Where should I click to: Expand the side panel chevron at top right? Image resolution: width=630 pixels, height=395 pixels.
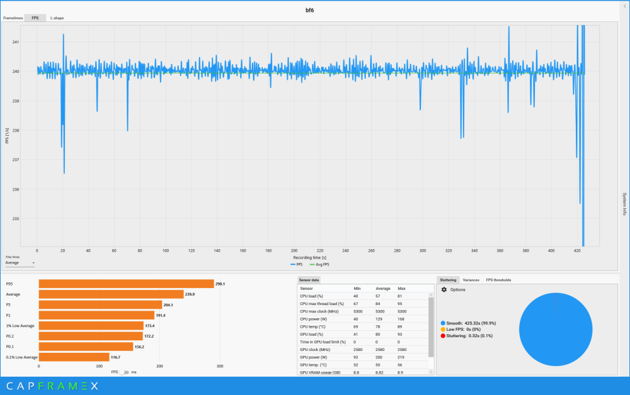click(624, 6)
